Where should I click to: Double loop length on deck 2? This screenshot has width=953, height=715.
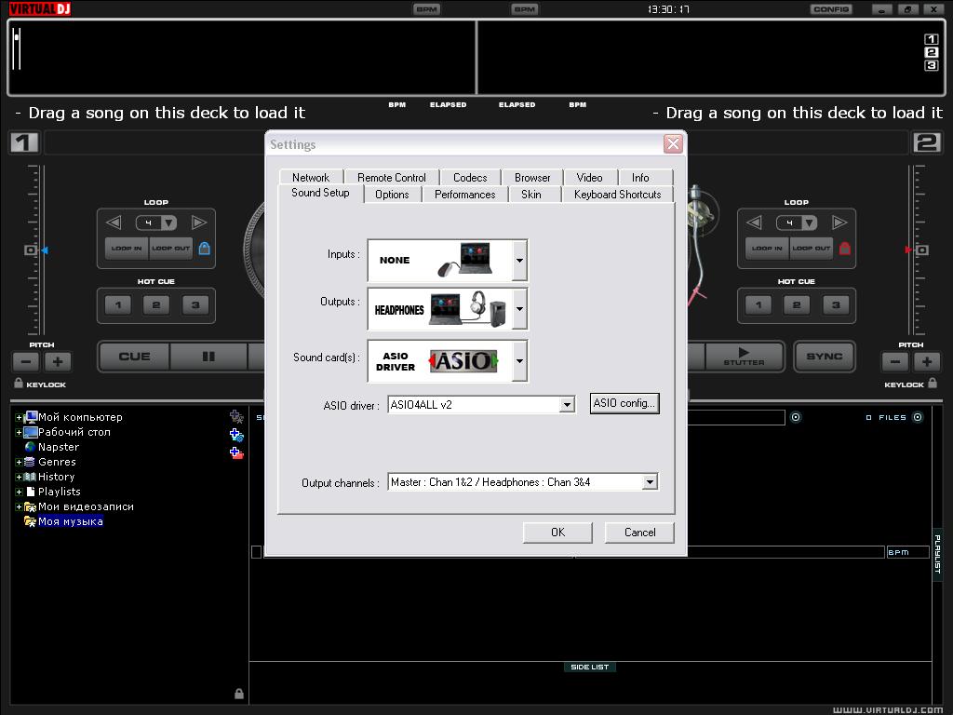(840, 223)
